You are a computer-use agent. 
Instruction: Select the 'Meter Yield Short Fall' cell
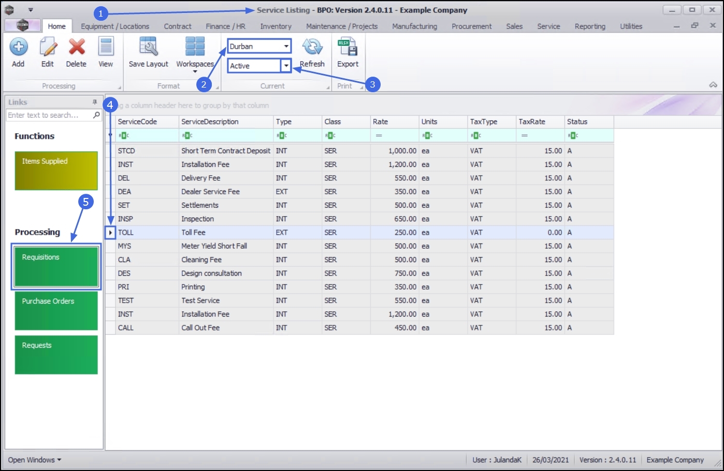point(226,246)
